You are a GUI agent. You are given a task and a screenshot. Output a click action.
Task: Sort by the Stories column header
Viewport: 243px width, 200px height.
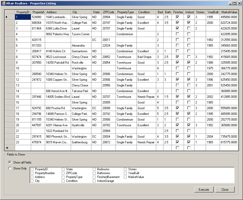click(200, 12)
